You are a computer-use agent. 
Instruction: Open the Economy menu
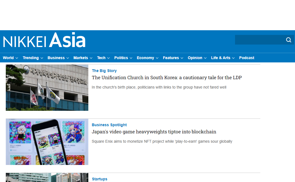pos(145,58)
